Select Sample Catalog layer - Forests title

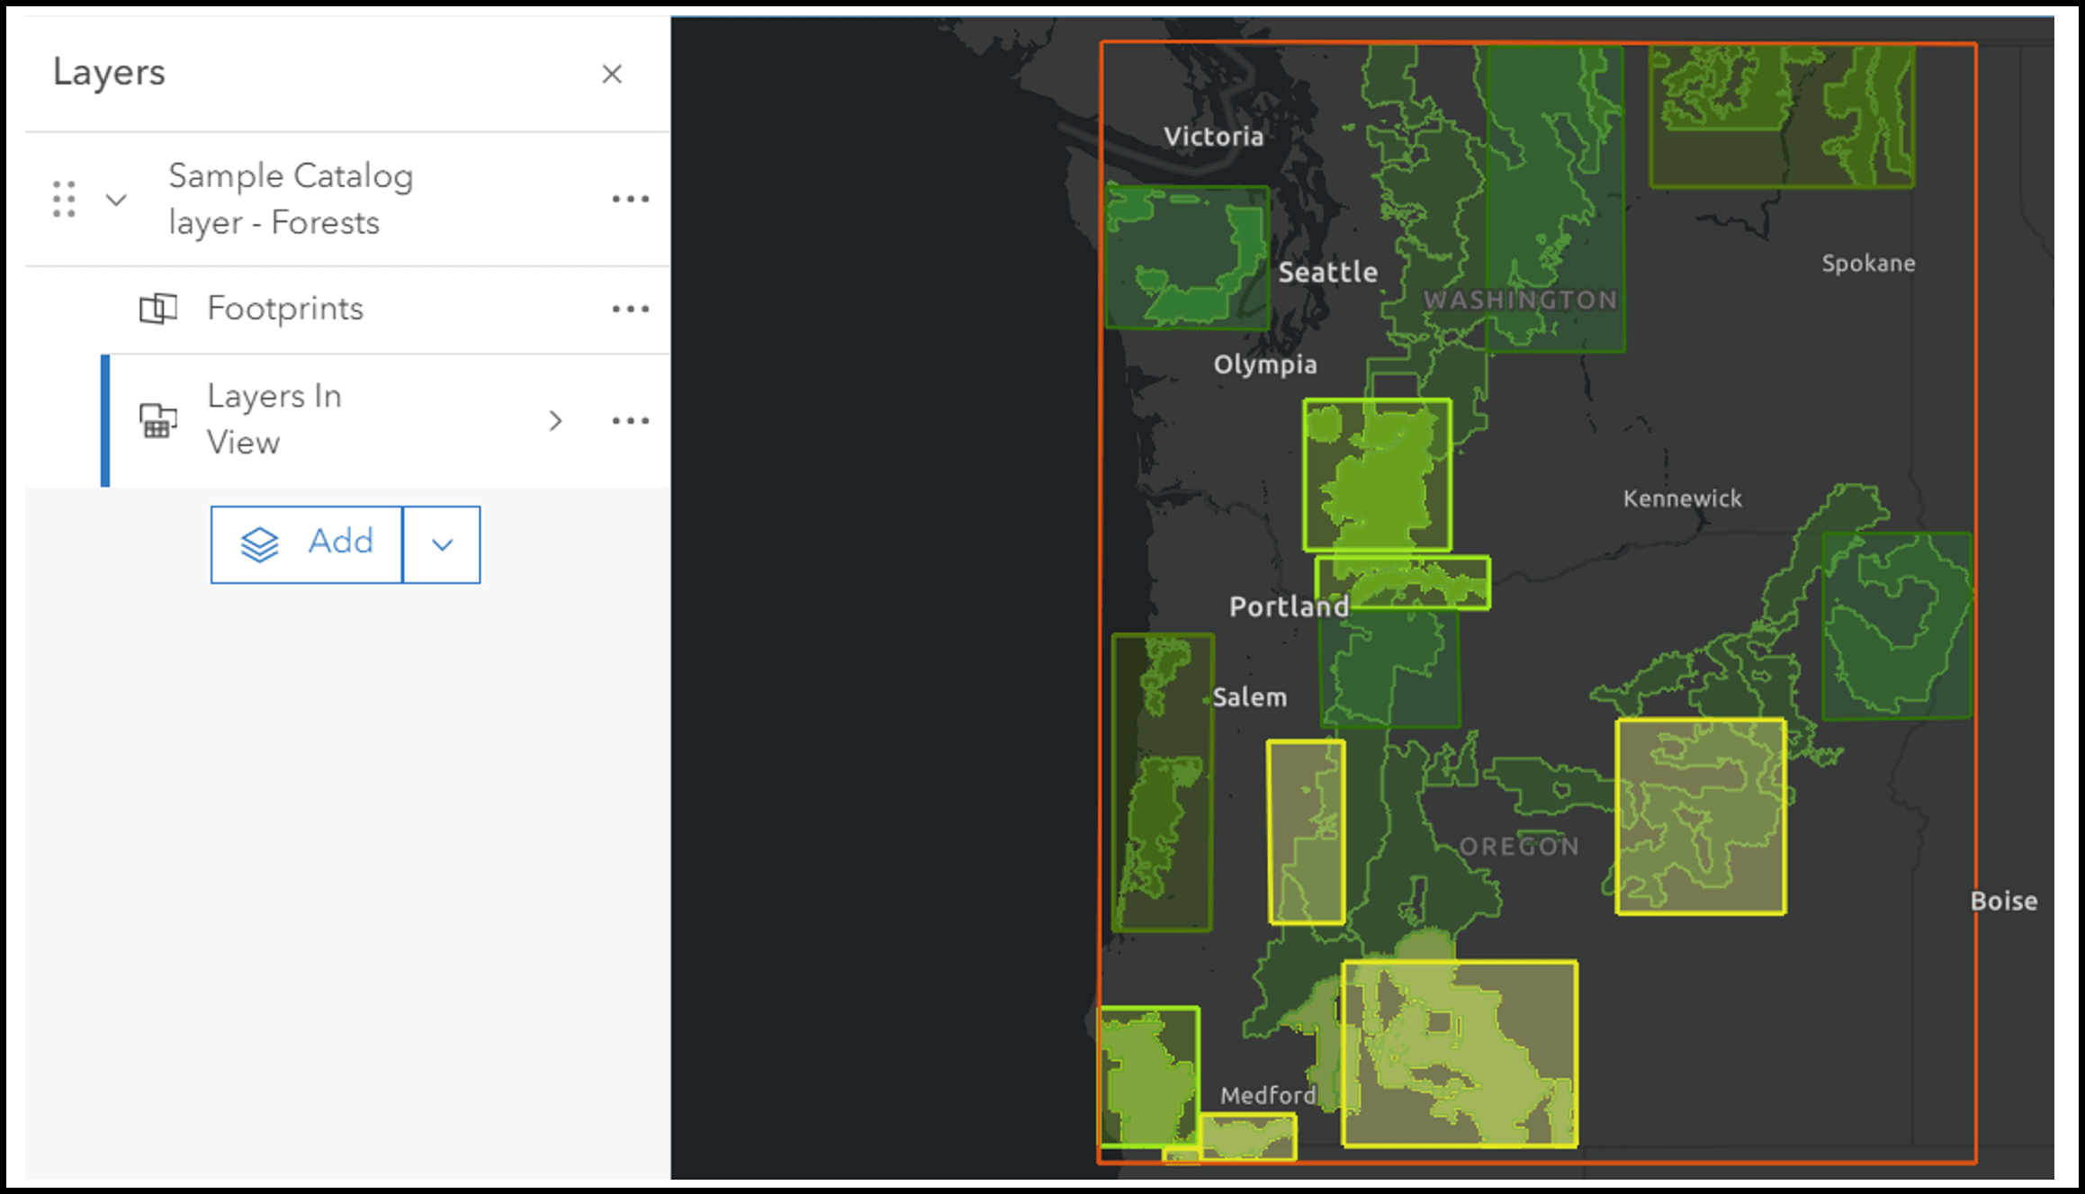tap(290, 199)
